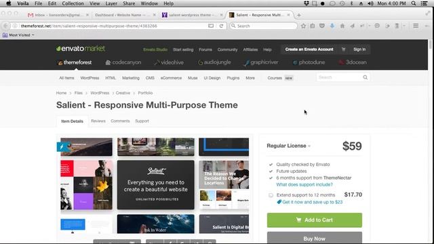Open the eCommerce category link
The height and width of the screenshot is (244, 434).
(171, 78)
